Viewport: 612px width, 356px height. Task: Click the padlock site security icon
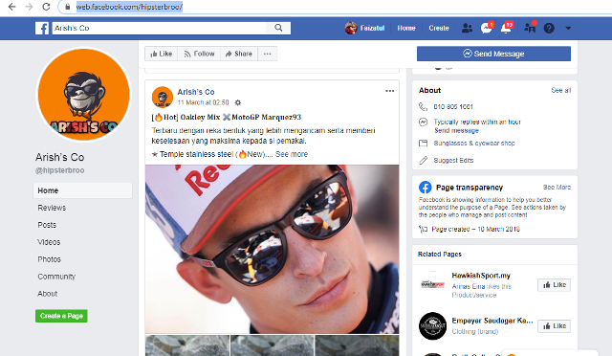click(68, 7)
